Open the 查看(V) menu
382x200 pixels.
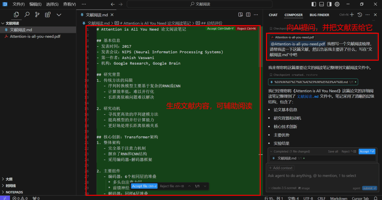click(x=69, y=4)
